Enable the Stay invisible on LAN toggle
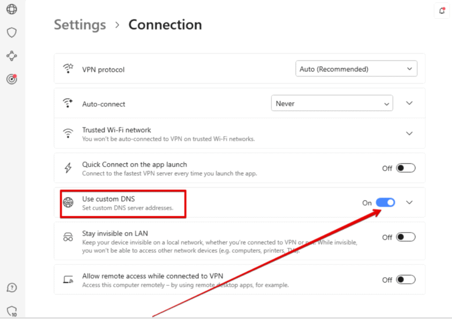The height and width of the screenshot is (319, 452). click(406, 237)
